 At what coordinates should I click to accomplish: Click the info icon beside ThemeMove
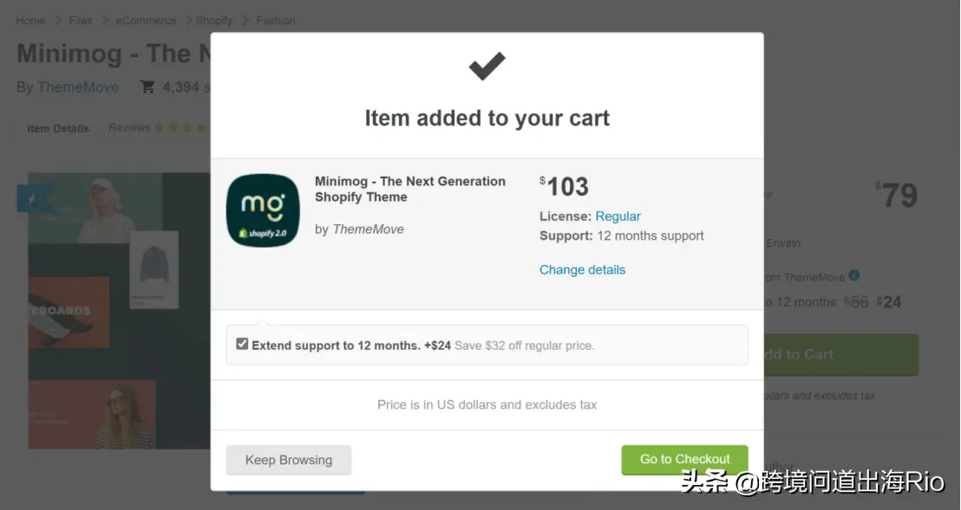pos(854,275)
